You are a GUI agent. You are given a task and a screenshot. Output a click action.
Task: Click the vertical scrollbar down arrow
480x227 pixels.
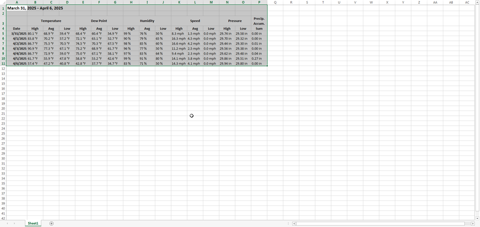point(477,218)
